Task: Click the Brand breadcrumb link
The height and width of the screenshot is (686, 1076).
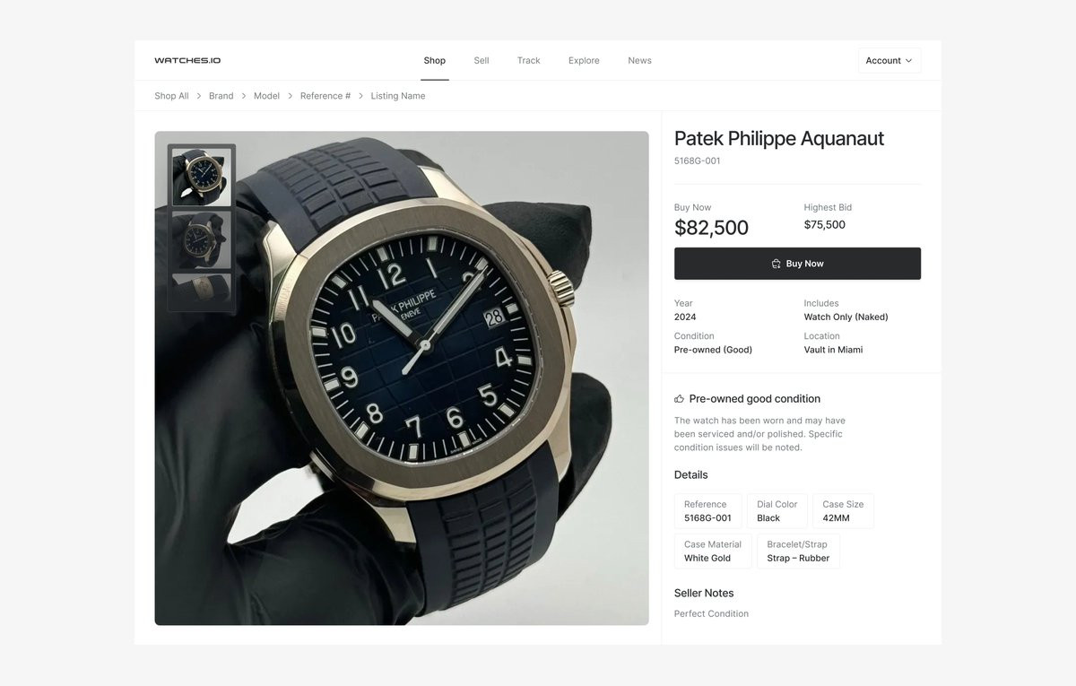Action: [x=221, y=96]
